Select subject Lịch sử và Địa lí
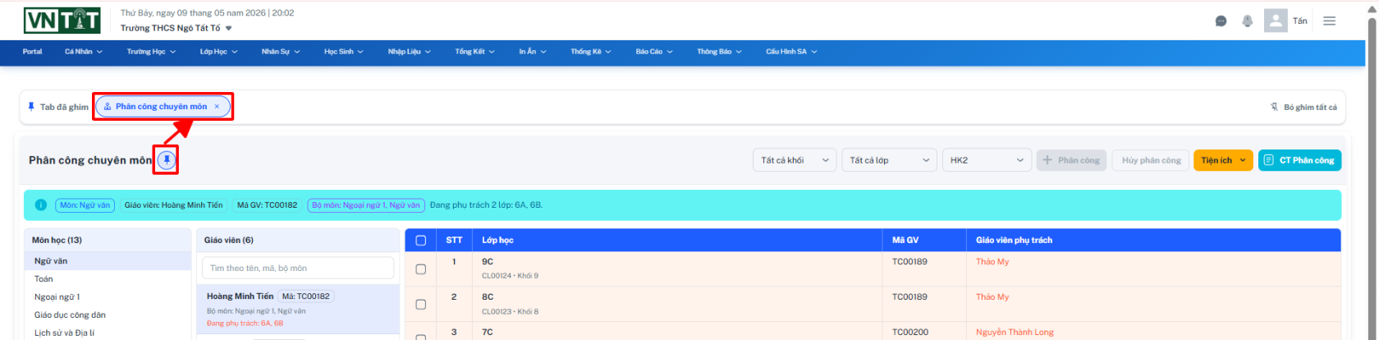1379x340 pixels. tap(108, 333)
